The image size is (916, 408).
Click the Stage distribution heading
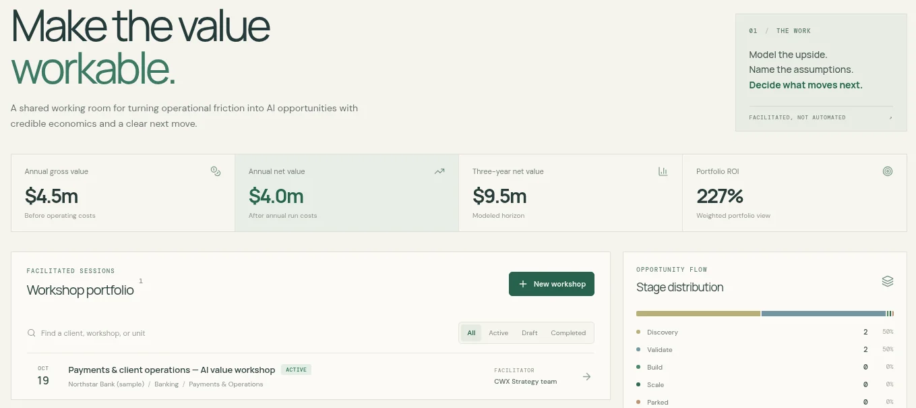pos(679,287)
